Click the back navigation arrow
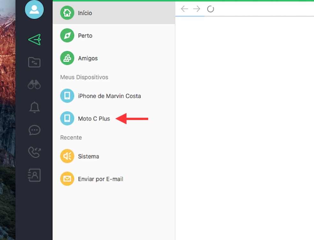 184,9
